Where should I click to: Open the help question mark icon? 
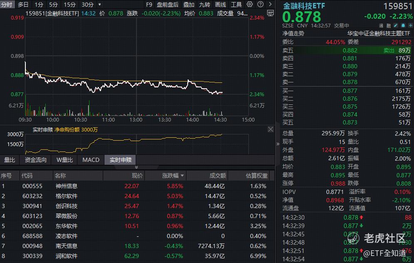[260, 4]
